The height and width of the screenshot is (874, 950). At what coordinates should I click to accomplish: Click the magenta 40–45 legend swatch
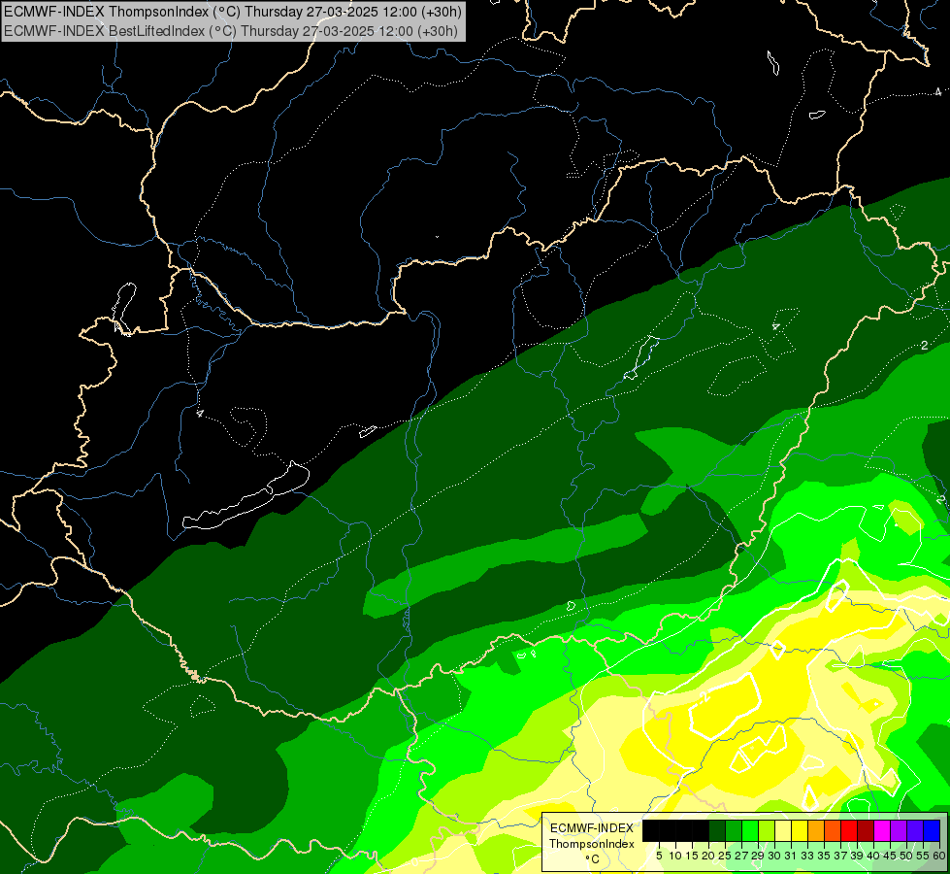pyautogui.click(x=882, y=830)
